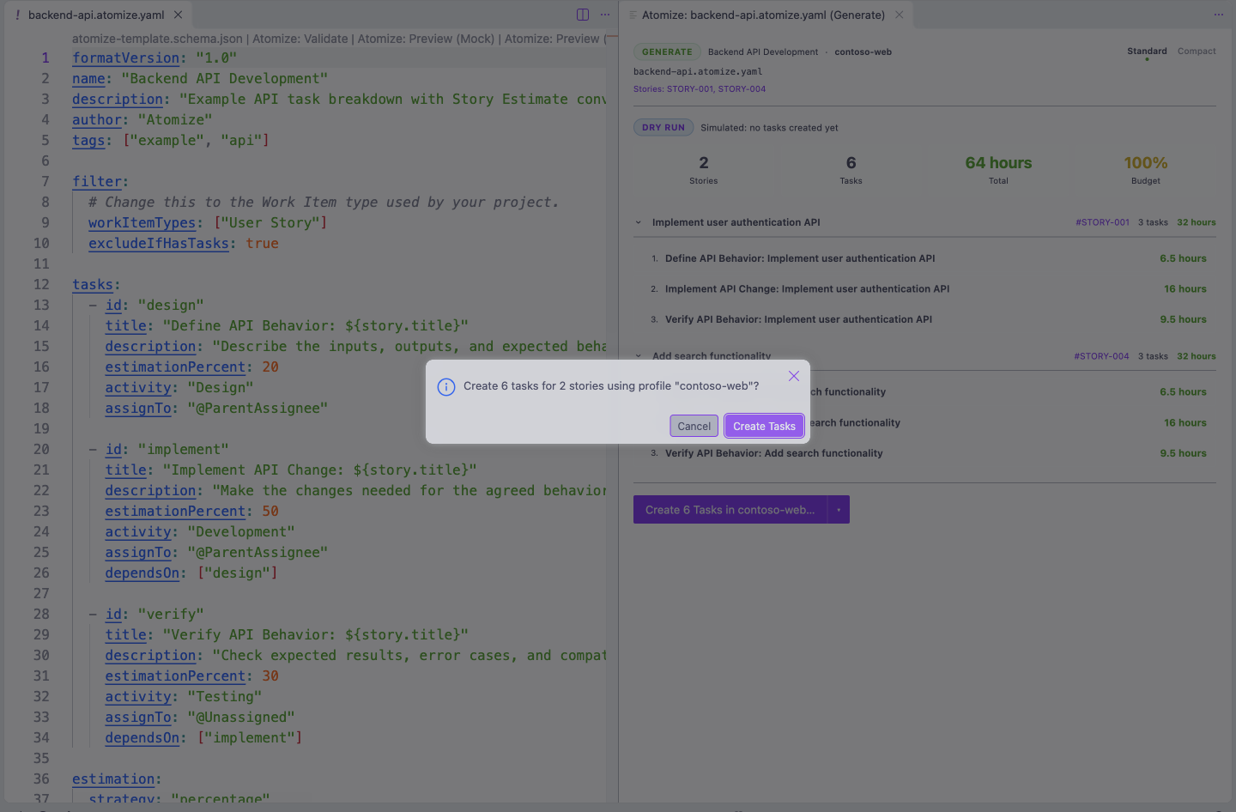Screen dimensions: 1236x812
Task: Dismiss the dialog with the X icon
Action: pos(794,376)
